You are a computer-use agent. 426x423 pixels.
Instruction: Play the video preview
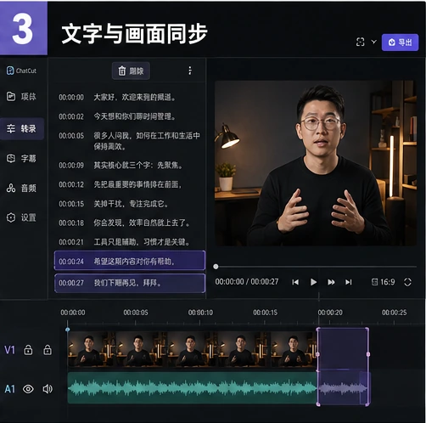click(313, 282)
